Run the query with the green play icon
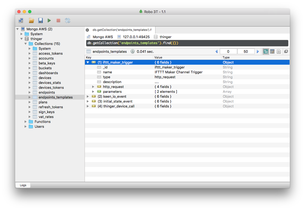 point(49,21)
